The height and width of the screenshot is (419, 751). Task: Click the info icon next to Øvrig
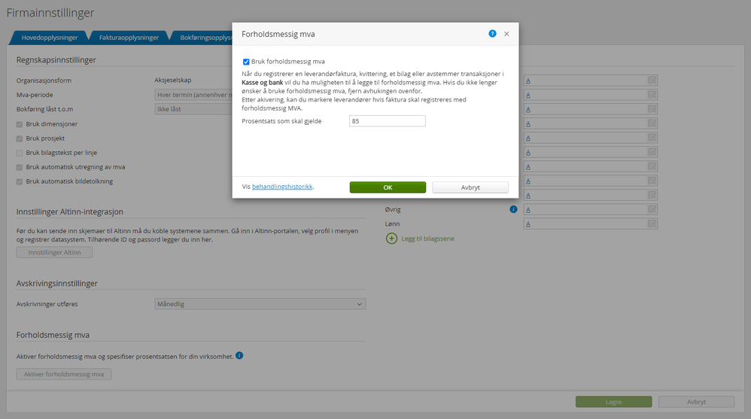click(513, 209)
